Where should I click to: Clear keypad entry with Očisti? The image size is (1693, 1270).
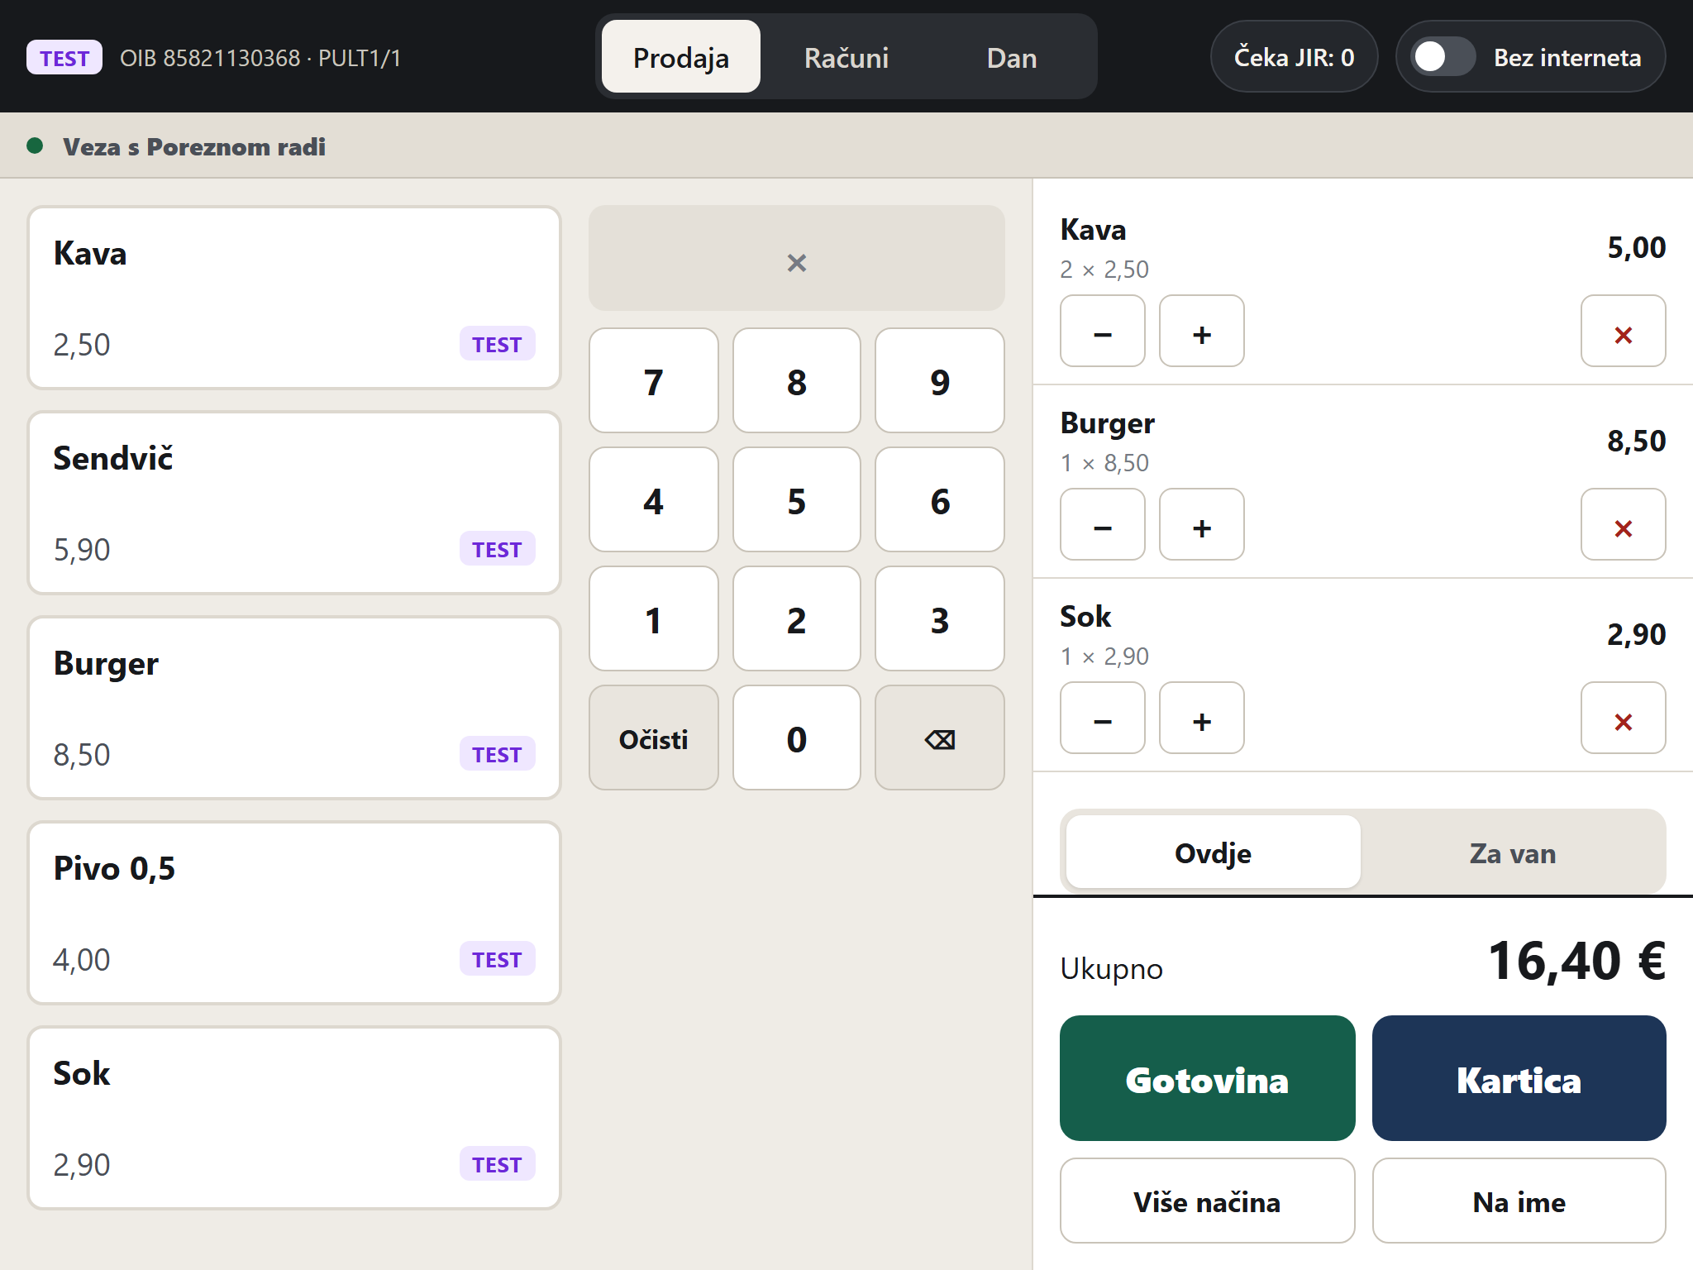coord(654,738)
